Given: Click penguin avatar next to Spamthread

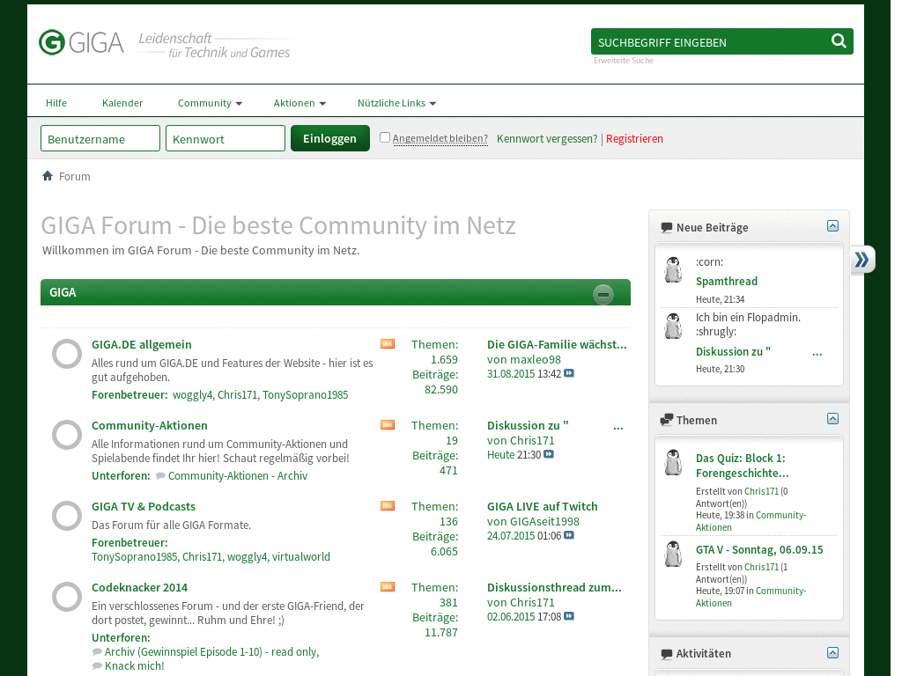Looking at the screenshot, I should 673,269.
